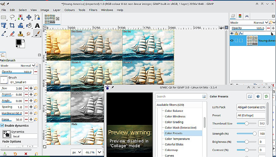Expand the LUTs Pack dropdown
The height and width of the screenshot is (157, 276).
251,107
